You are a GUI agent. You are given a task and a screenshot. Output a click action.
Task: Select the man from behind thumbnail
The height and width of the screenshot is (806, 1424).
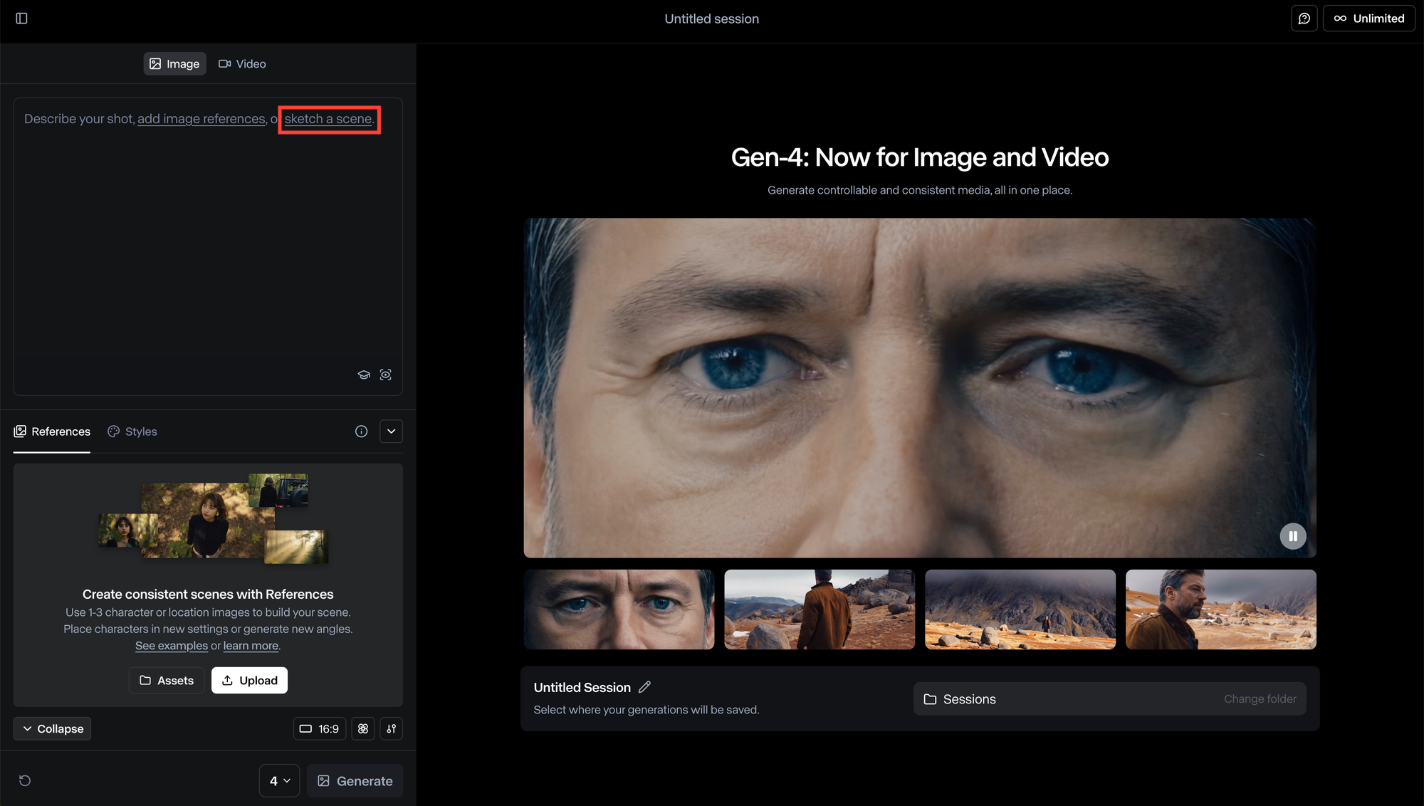(820, 609)
